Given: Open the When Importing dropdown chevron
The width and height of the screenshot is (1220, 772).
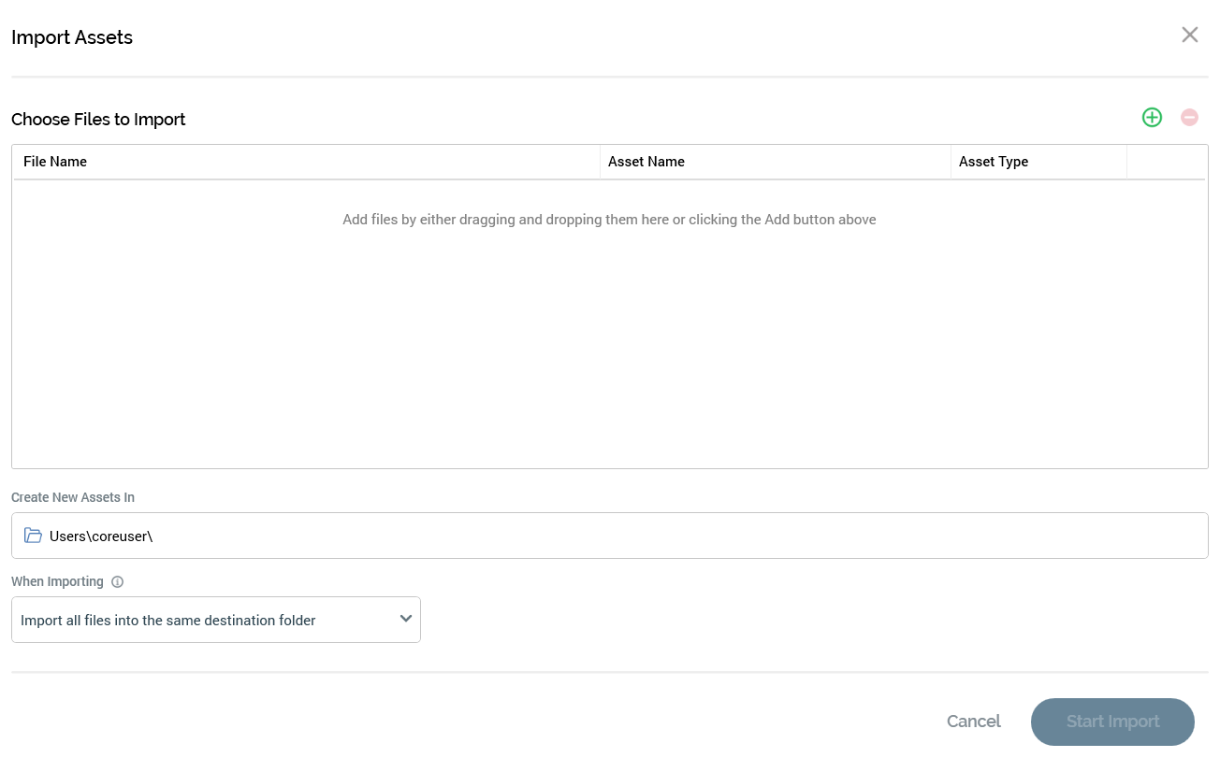Looking at the screenshot, I should coord(405,619).
